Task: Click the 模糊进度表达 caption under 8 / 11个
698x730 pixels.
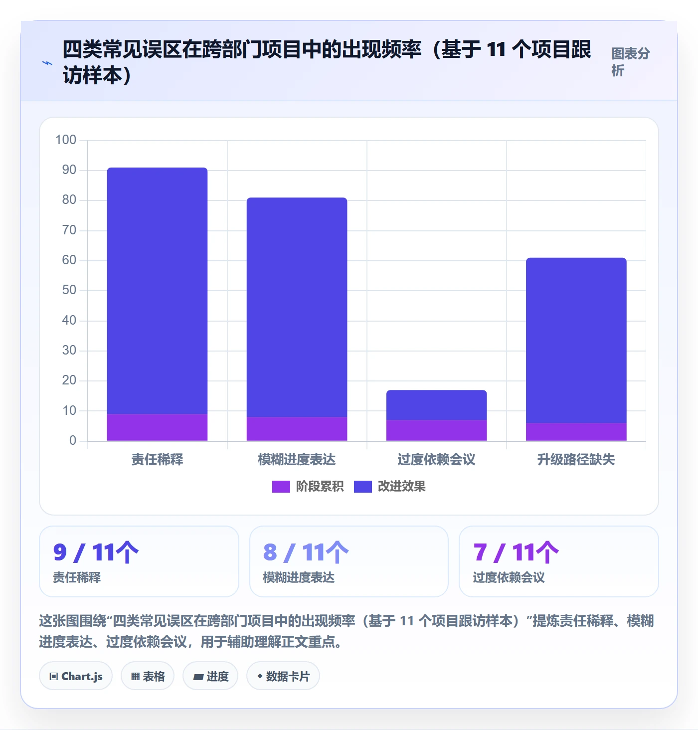Action: 299,577
